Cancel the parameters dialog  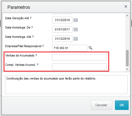point(101,105)
